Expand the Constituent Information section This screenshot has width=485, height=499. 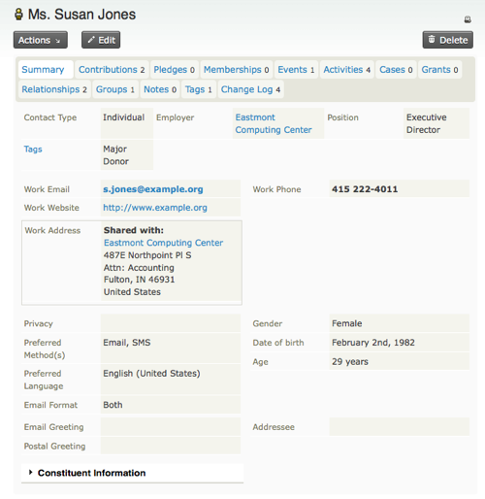91,473
